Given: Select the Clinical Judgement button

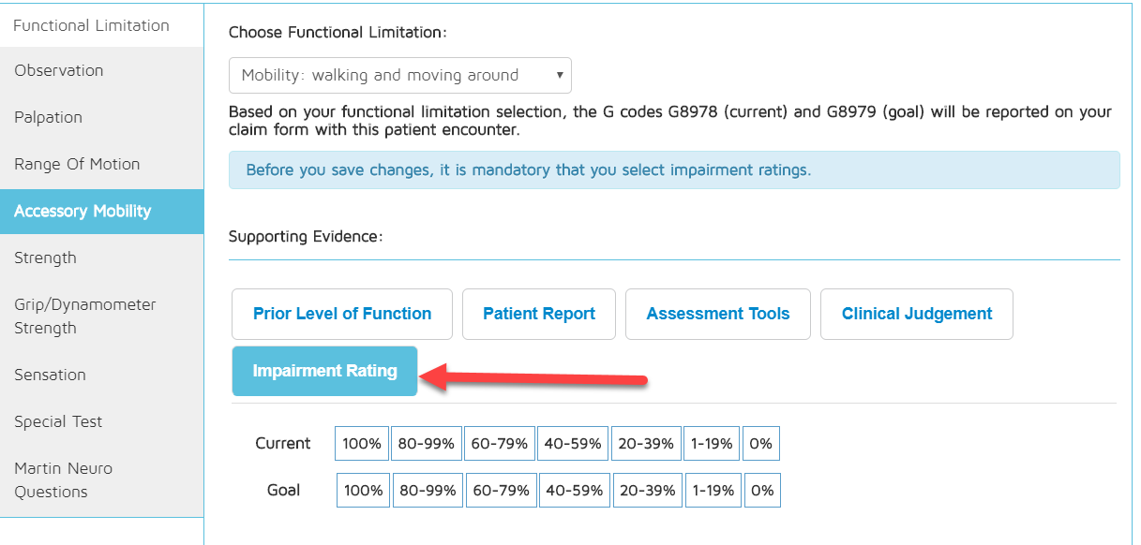Looking at the screenshot, I should click(x=917, y=314).
